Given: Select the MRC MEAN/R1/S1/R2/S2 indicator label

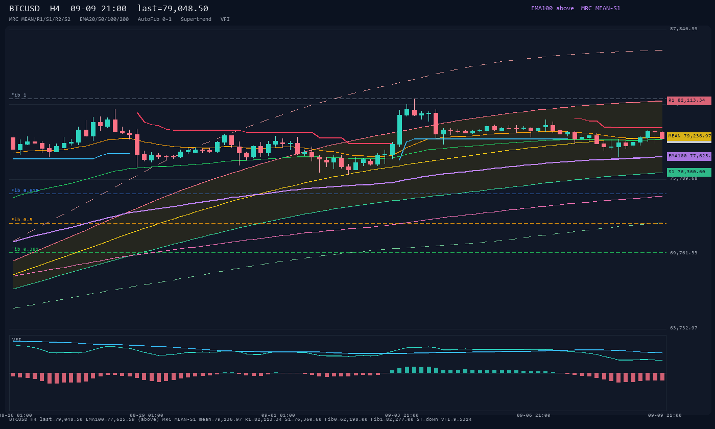Looking at the screenshot, I should click(x=40, y=19).
